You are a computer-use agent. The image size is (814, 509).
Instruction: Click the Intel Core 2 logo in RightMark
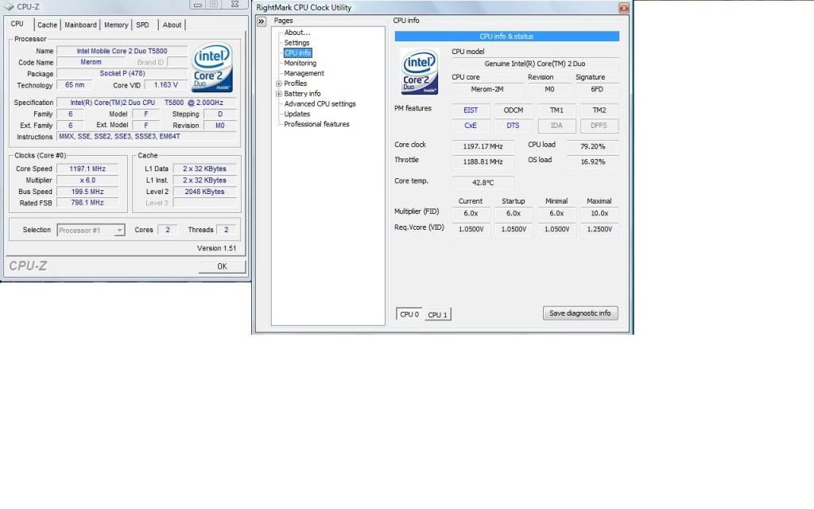pos(420,72)
